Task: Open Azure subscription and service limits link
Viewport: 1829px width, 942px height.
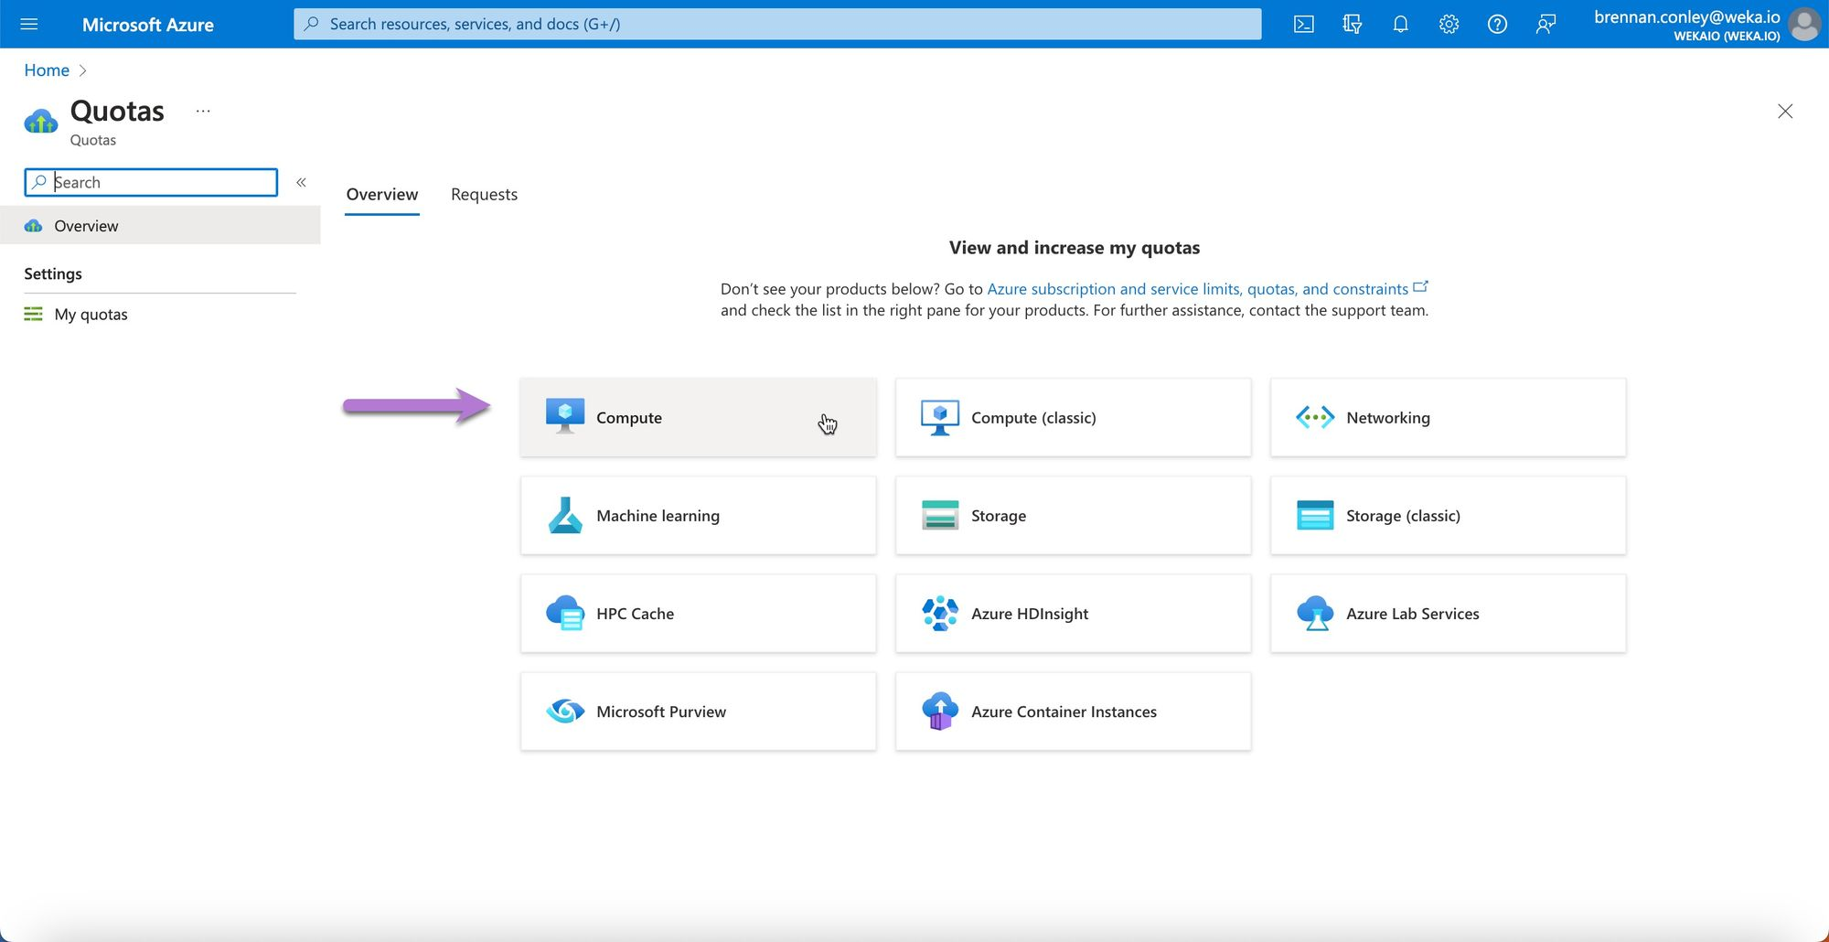Action: [1197, 289]
